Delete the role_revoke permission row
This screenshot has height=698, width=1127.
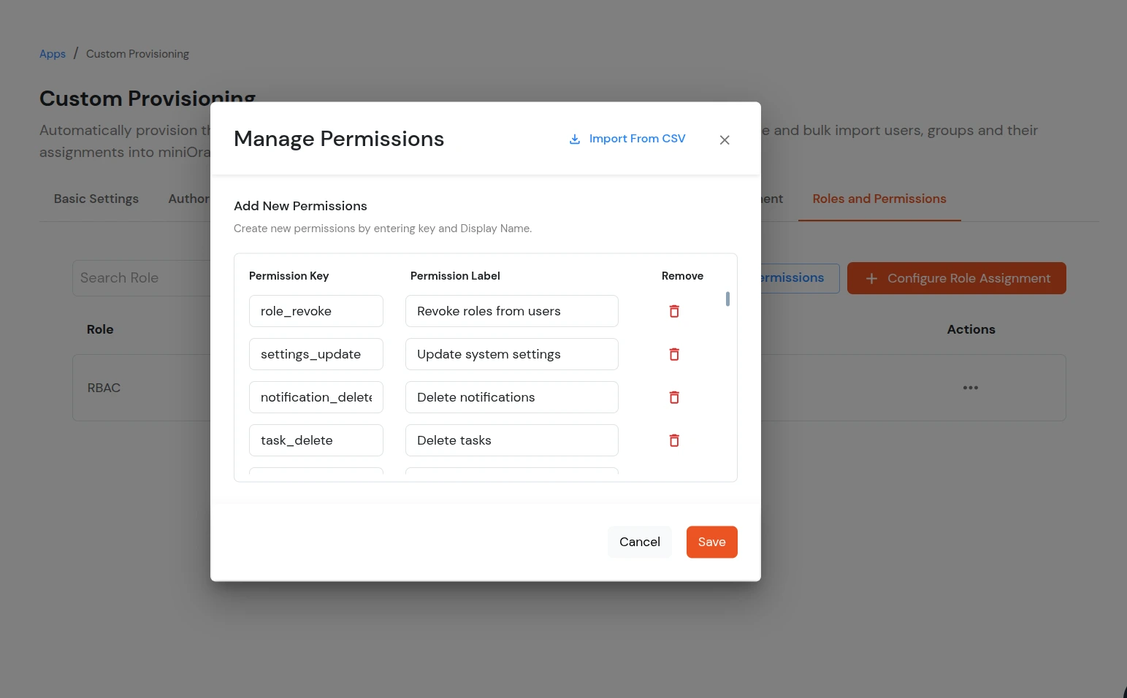pos(673,311)
